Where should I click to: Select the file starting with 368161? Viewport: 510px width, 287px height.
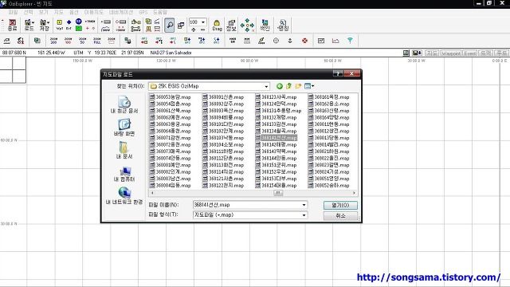329,97
